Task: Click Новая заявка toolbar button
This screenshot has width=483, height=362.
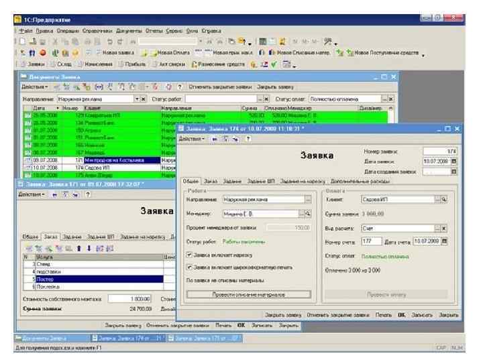Action: (x=115, y=53)
